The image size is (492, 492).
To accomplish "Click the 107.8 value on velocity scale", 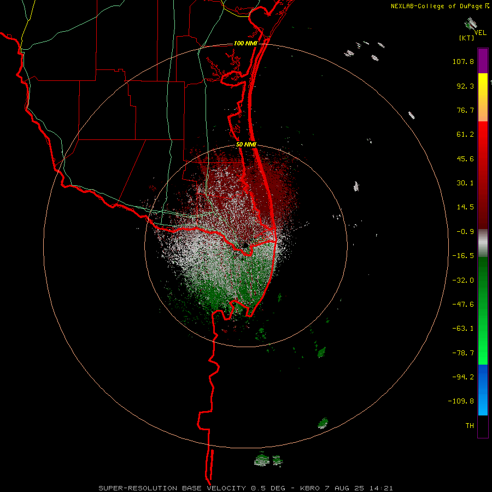I will coord(463,61).
